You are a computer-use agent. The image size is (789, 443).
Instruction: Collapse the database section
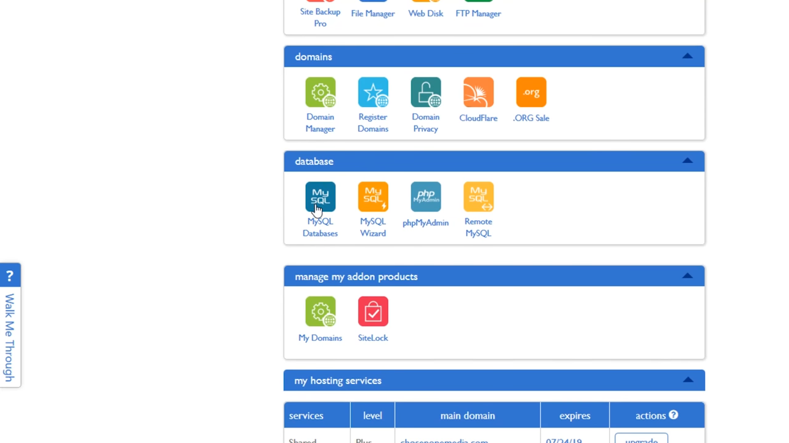687,161
